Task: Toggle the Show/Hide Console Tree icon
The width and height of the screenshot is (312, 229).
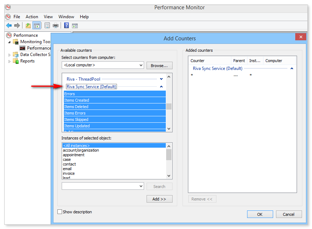Action: (37, 25)
